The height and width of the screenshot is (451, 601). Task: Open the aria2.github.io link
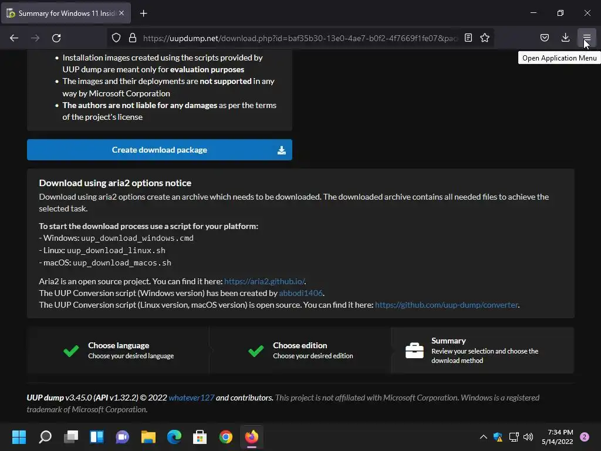click(x=265, y=281)
